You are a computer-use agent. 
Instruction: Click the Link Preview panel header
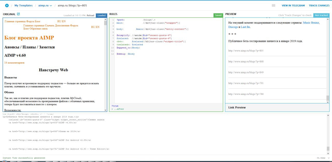click(x=277, y=107)
